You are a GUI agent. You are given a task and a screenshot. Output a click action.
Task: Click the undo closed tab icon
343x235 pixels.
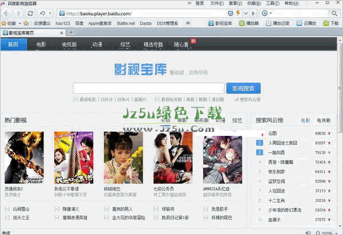coord(42,13)
